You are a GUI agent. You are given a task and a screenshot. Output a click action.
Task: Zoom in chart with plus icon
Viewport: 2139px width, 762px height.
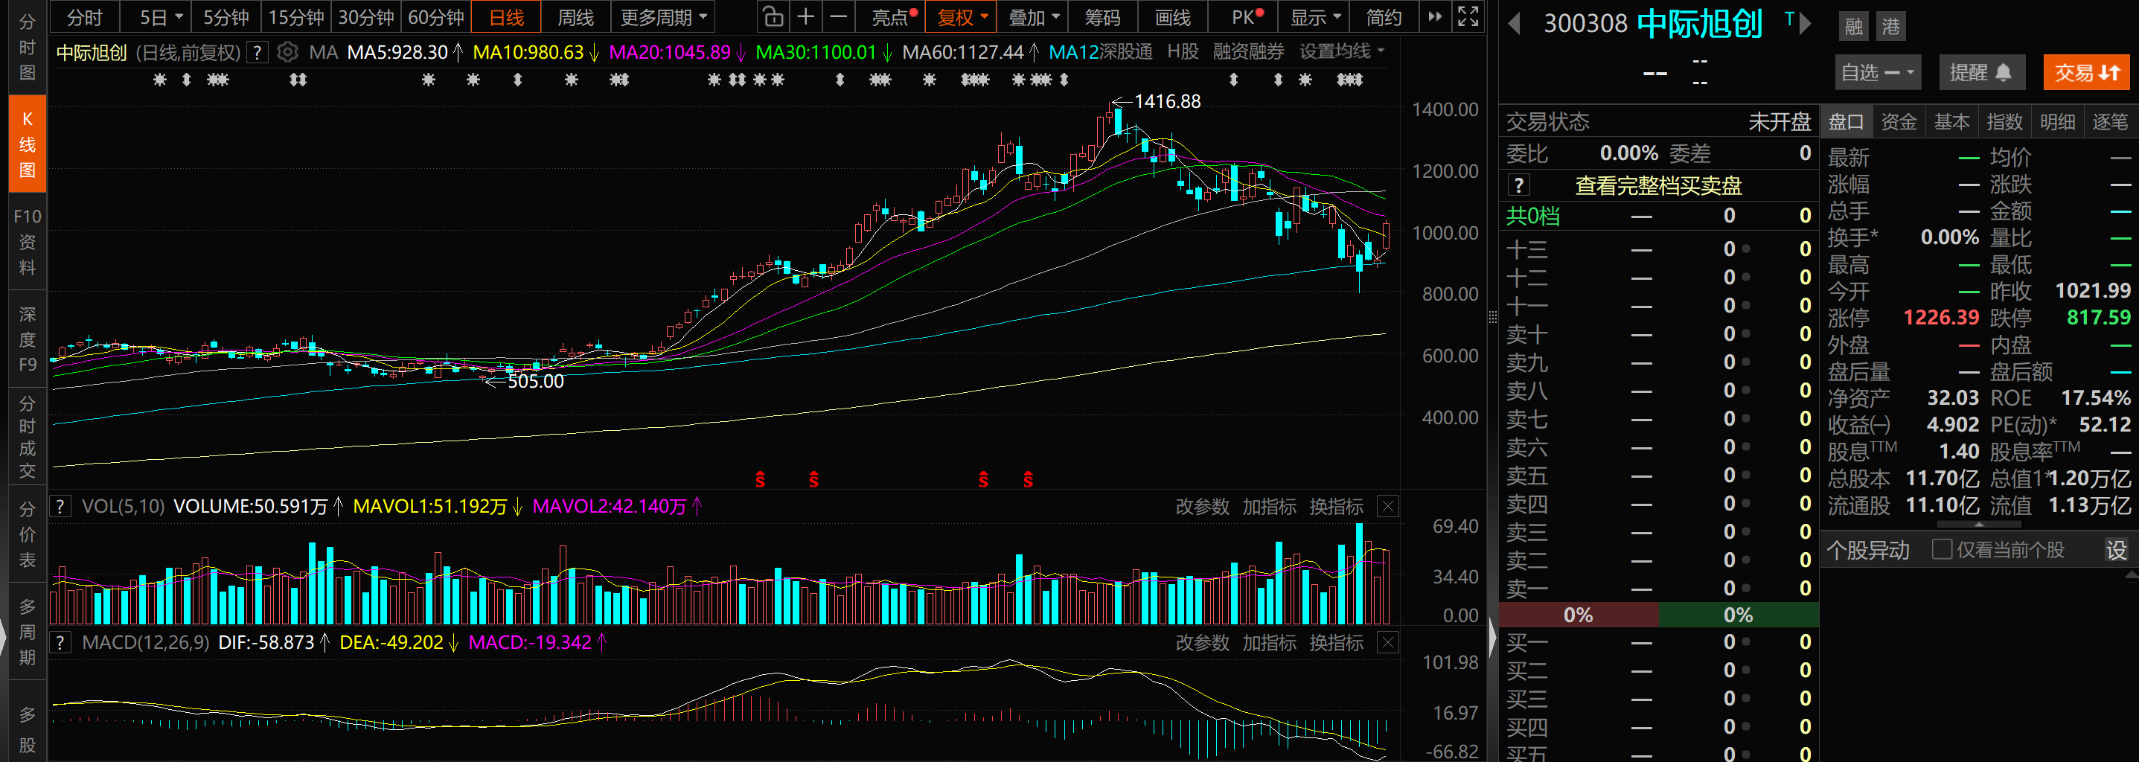coord(805,16)
